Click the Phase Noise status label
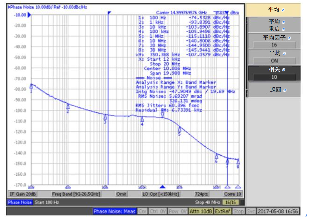Screen dimensions: 309x219 pyautogui.click(x=20, y=202)
